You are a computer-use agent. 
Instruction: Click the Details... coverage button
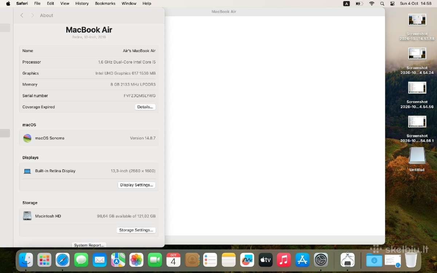145,107
